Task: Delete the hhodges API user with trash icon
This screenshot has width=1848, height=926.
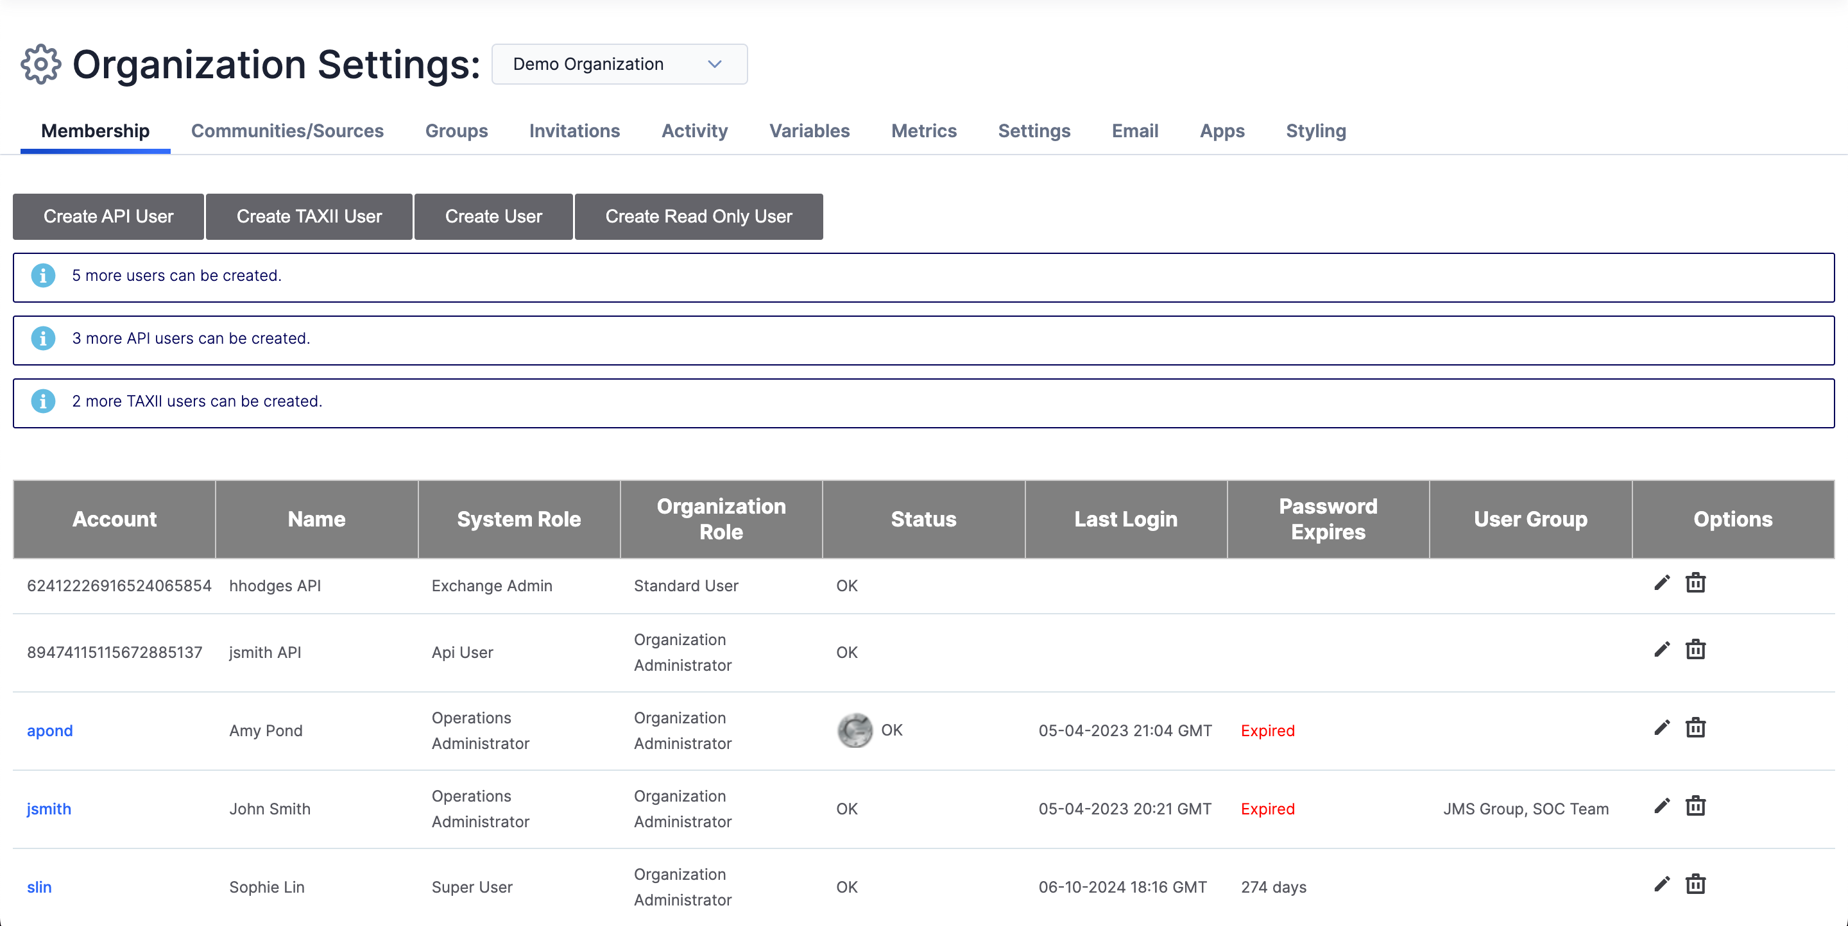Action: click(1695, 583)
